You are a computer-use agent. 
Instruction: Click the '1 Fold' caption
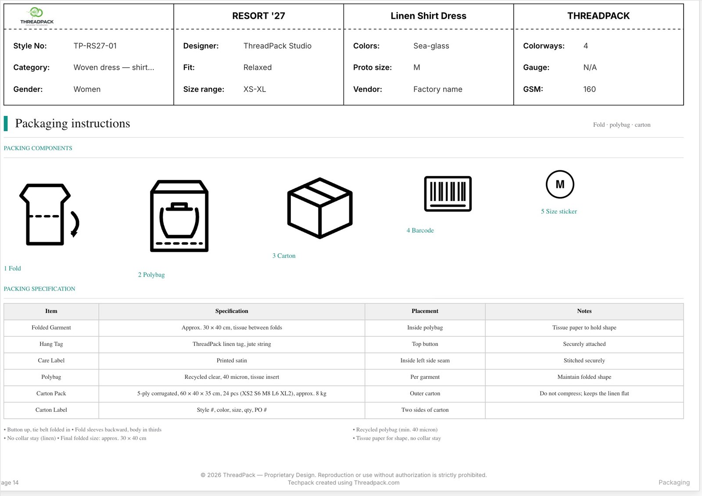pyautogui.click(x=12, y=268)
